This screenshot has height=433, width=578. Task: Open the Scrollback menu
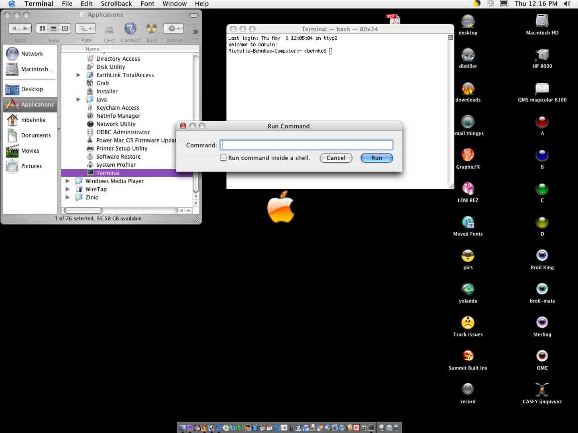[x=116, y=4]
